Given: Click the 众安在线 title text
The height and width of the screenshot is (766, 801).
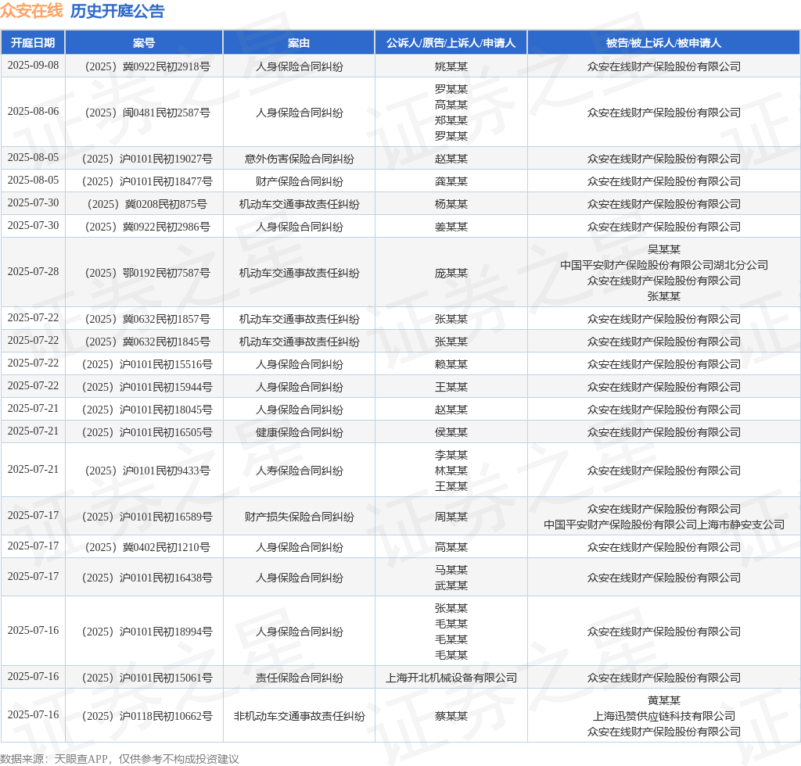Looking at the screenshot, I should tap(31, 11).
